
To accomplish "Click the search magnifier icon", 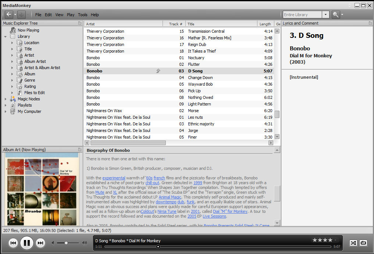I will pos(335,15).
